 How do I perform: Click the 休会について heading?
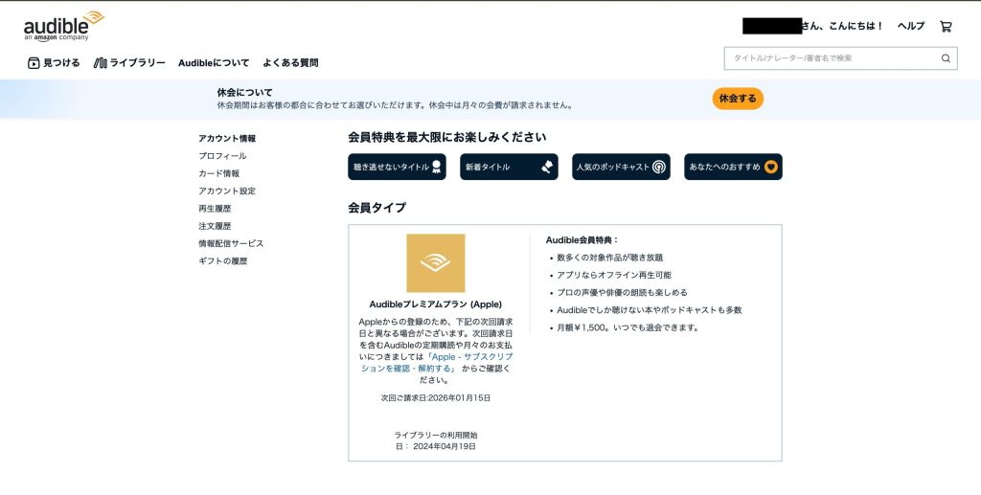pos(244,92)
